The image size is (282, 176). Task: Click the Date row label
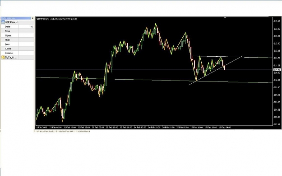click(x=8, y=27)
